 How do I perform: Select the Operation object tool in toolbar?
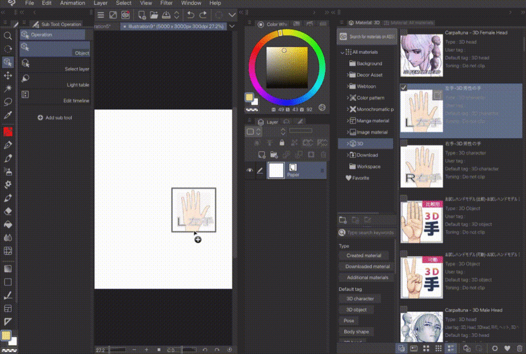tap(8, 62)
